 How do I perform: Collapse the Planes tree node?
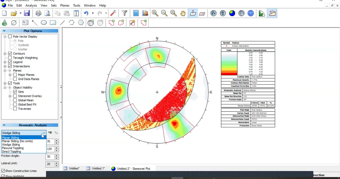tap(5, 70)
